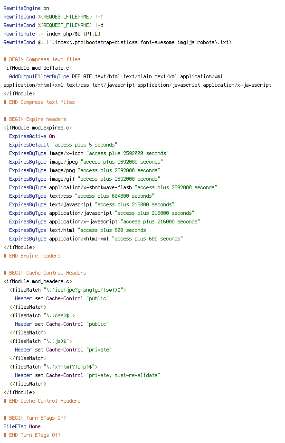Click the ExpiresByType image/jpeg line
Viewport: 285px width, 443px height.
pos(86,162)
